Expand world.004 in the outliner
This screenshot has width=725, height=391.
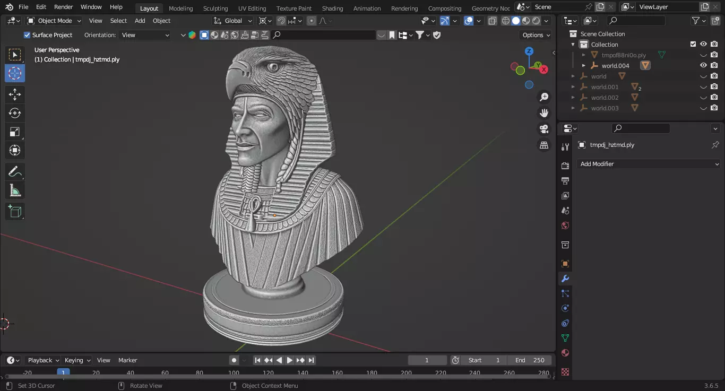click(584, 66)
